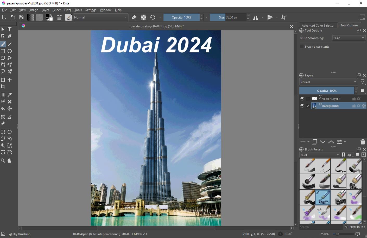Select the Rectangular Selection tool
The image size is (367, 238).
click(x=3, y=132)
